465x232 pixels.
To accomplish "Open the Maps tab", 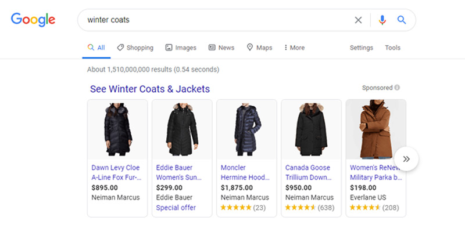I will pyautogui.click(x=259, y=48).
